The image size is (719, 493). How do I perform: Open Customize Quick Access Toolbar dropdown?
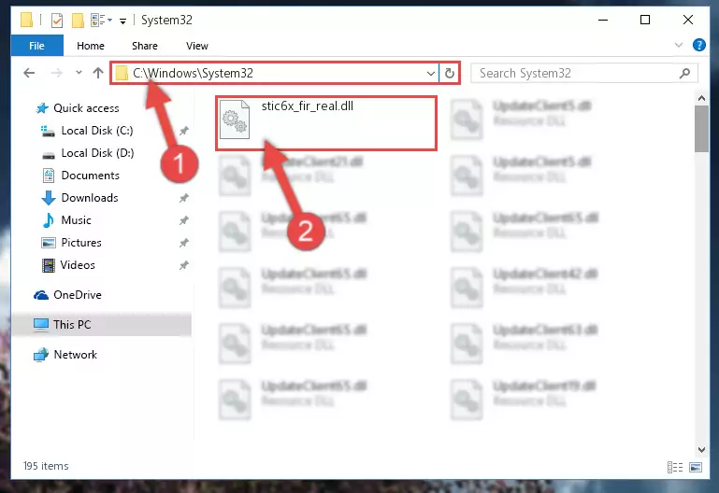(x=122, y=21)
